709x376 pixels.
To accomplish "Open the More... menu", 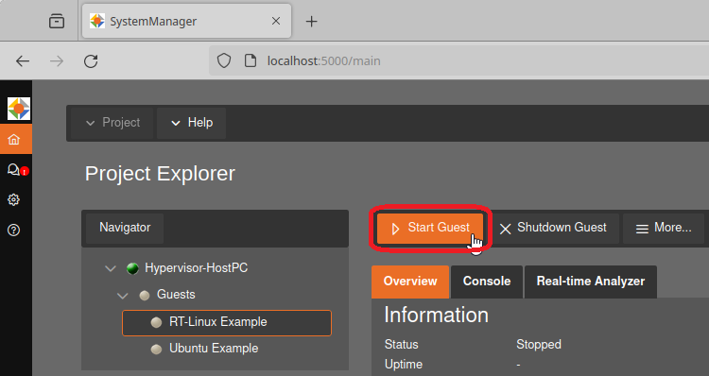I will click(664, 229).
